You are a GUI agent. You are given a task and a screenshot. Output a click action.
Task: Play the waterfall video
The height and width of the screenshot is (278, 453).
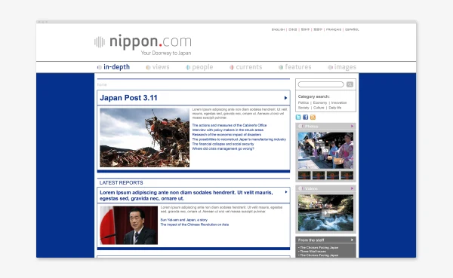coord(325,212)
